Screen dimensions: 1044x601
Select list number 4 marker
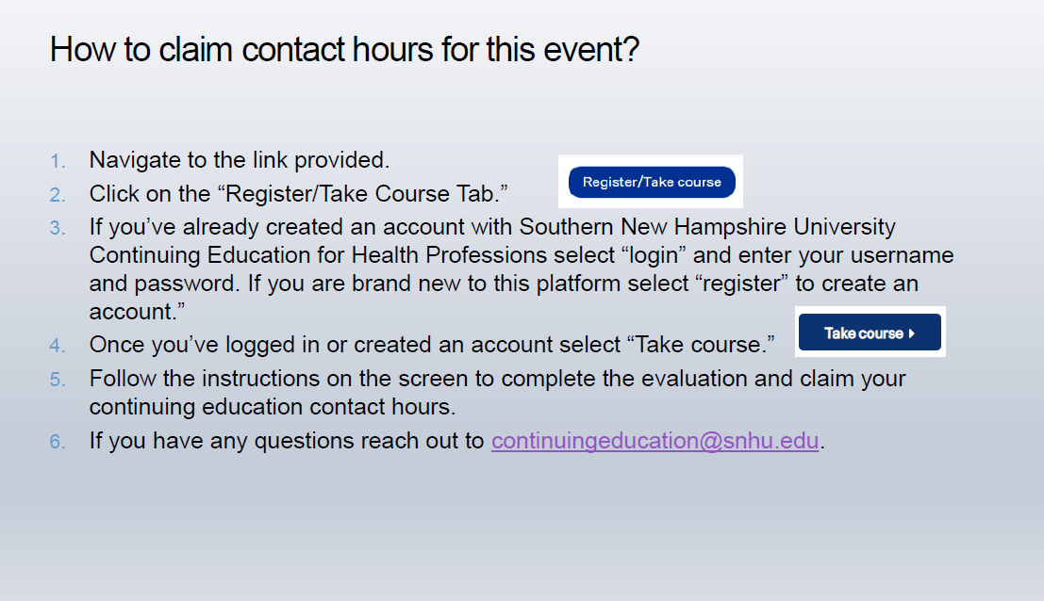58,346
